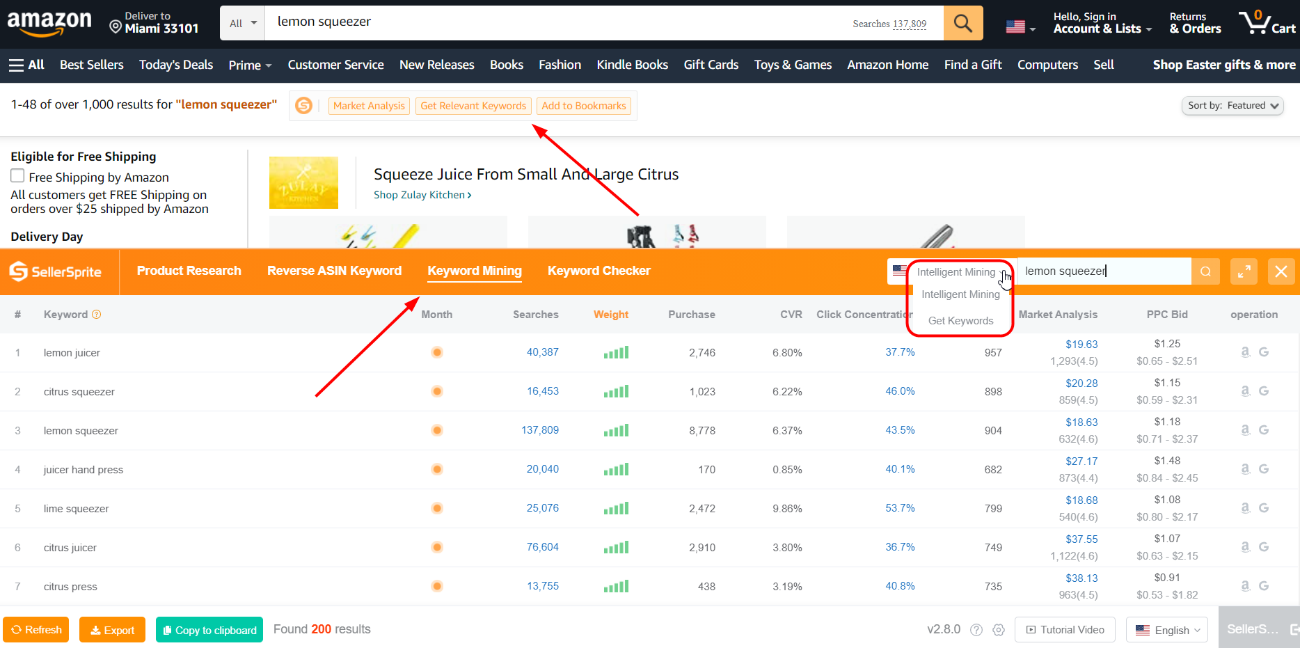Viewport: 1300px width, 648px height.
Task: Click the SellerSprite panel logo
Action: [56, 271]
